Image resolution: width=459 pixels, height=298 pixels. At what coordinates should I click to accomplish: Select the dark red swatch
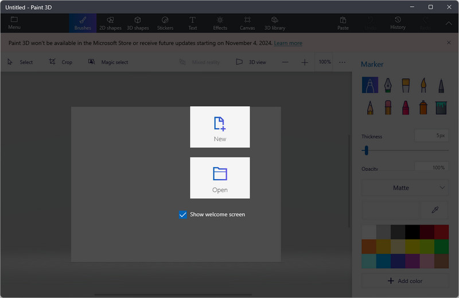(427, 232)
